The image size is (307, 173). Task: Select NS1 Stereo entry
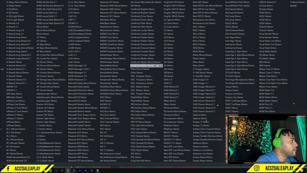(106, 129)
